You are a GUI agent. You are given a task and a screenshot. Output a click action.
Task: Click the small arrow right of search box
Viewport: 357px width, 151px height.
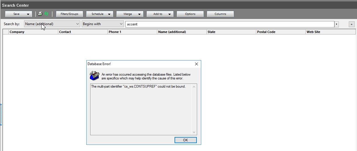[336, 24]
